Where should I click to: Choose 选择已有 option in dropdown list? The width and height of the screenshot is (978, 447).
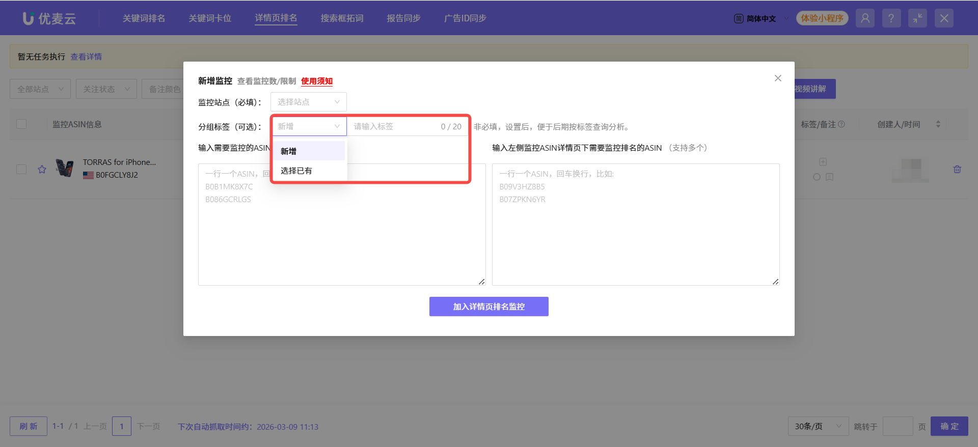[309, 171]
